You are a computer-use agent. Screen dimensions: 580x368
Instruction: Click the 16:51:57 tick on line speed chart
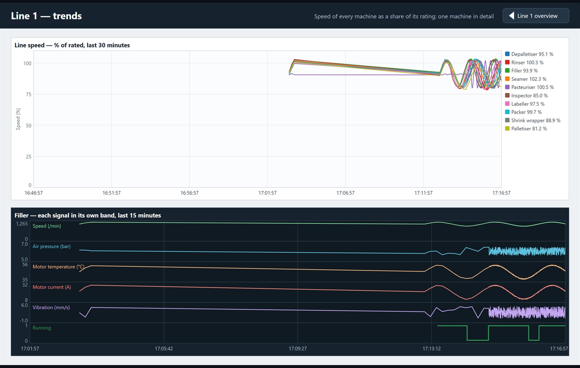click(x=112, y=193)
